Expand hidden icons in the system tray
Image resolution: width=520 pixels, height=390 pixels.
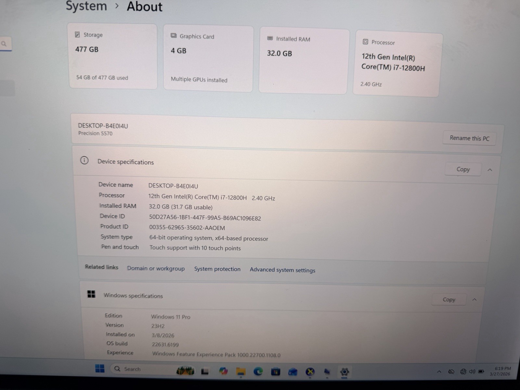point(439,372)
